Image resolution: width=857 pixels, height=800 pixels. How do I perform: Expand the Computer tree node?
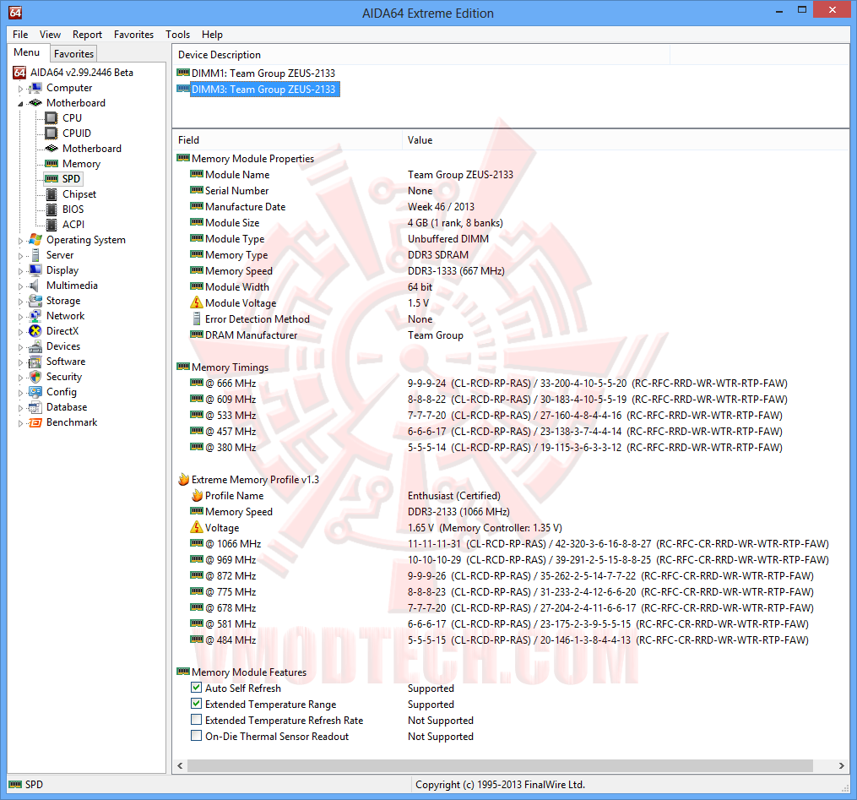tap(21, 89)
